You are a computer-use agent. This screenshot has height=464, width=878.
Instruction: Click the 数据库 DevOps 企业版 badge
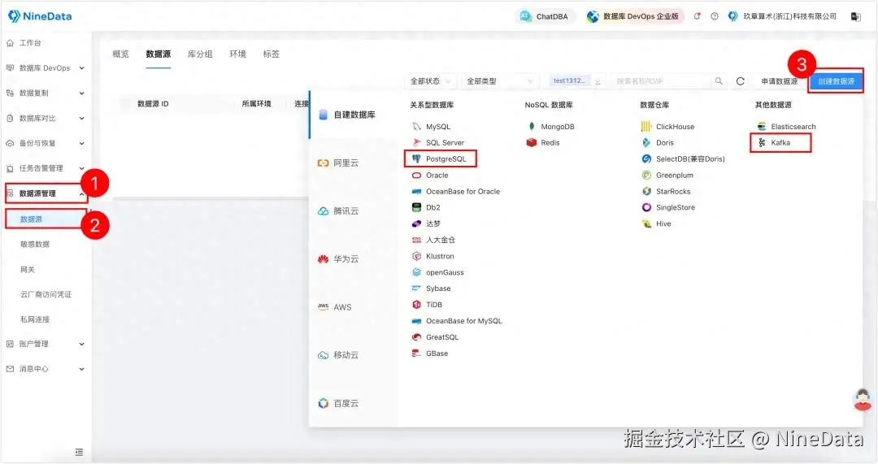[x=634, y=16]
